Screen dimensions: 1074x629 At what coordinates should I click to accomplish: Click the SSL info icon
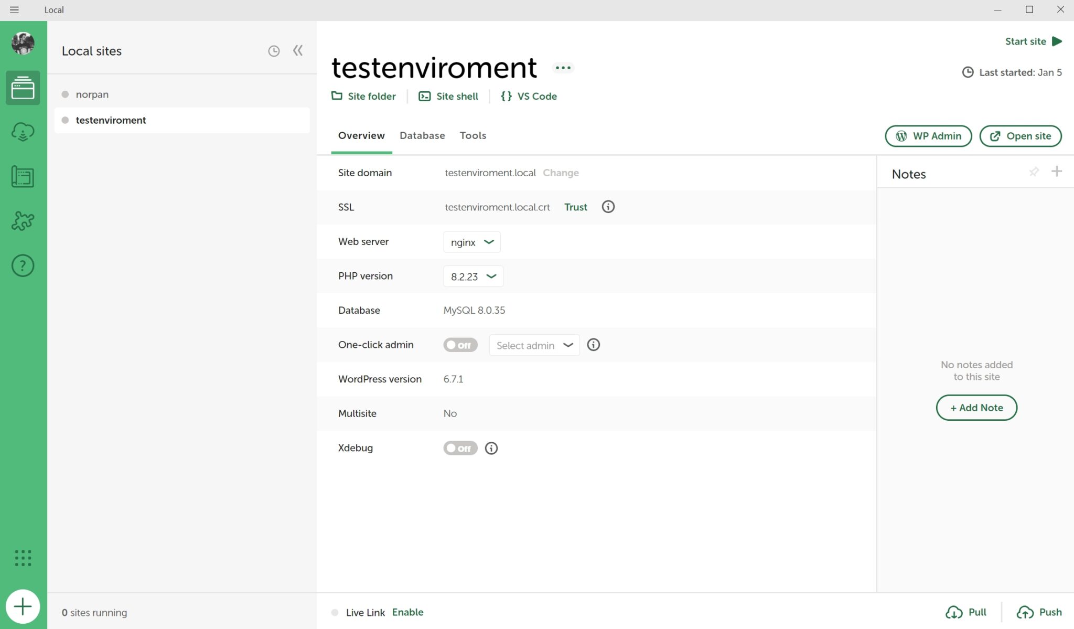[608, 207]
